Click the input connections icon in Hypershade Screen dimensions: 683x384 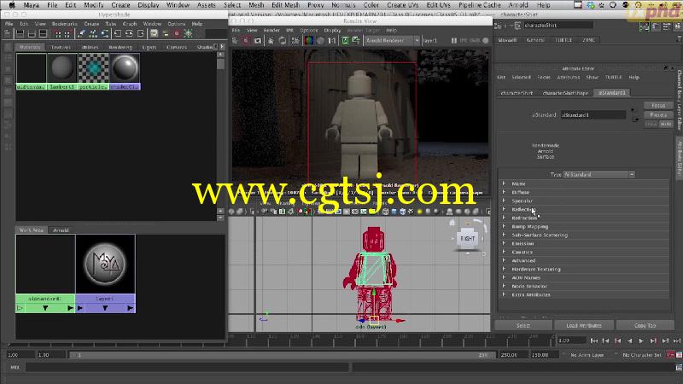tap(118, 33)
